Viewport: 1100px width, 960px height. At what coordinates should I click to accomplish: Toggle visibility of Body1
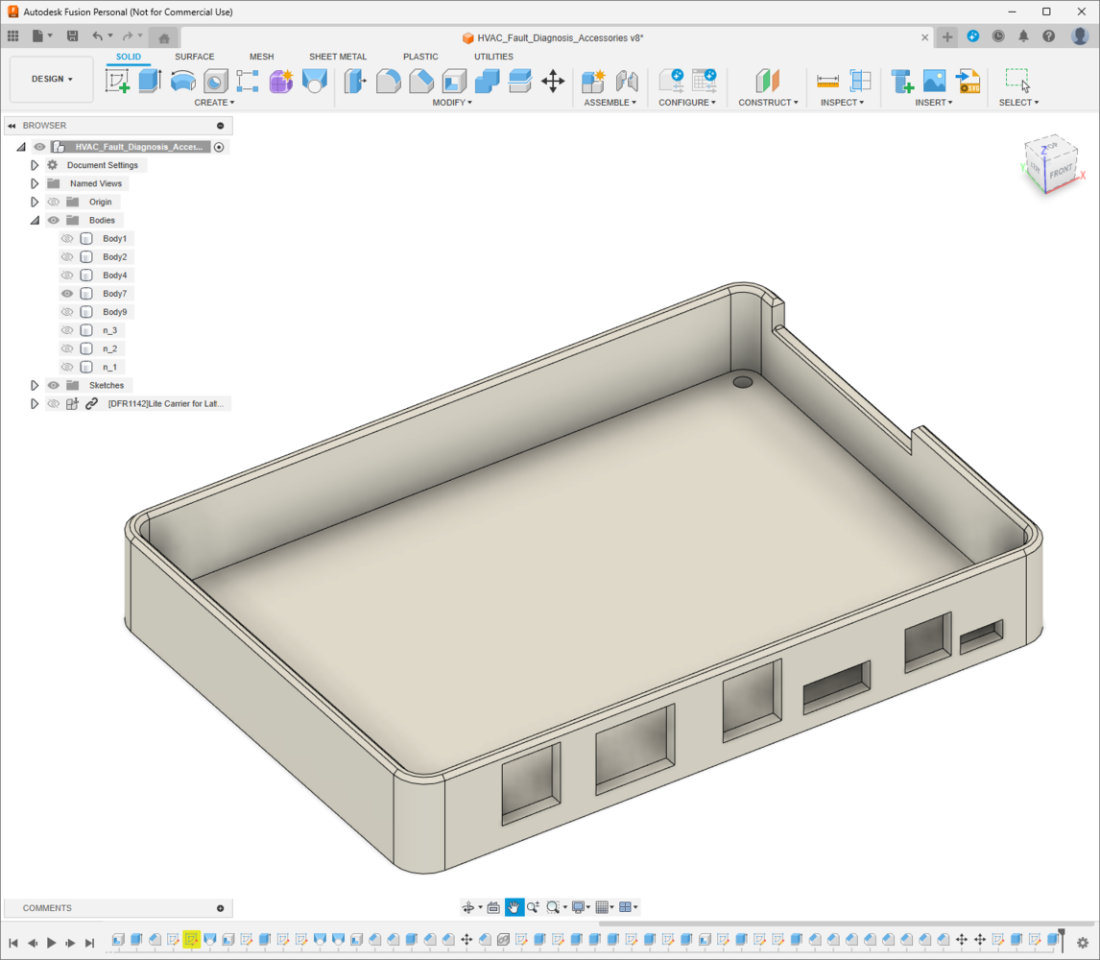[67, 239]
